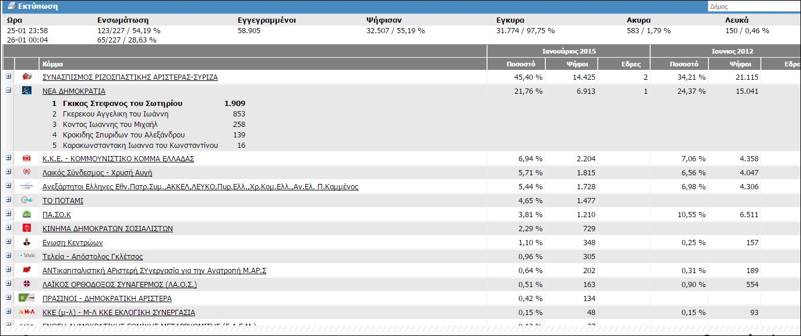Click the ΣΥΡΙΖΑ party logo icon
The image size is (801, 336).
[27, 77]
